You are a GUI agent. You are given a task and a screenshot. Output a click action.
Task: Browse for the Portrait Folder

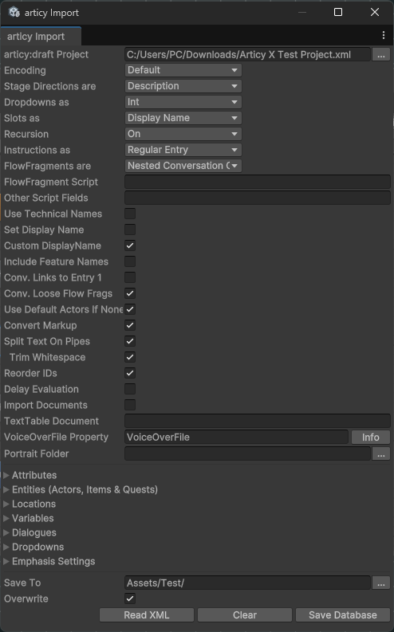[x=381, y=453]
